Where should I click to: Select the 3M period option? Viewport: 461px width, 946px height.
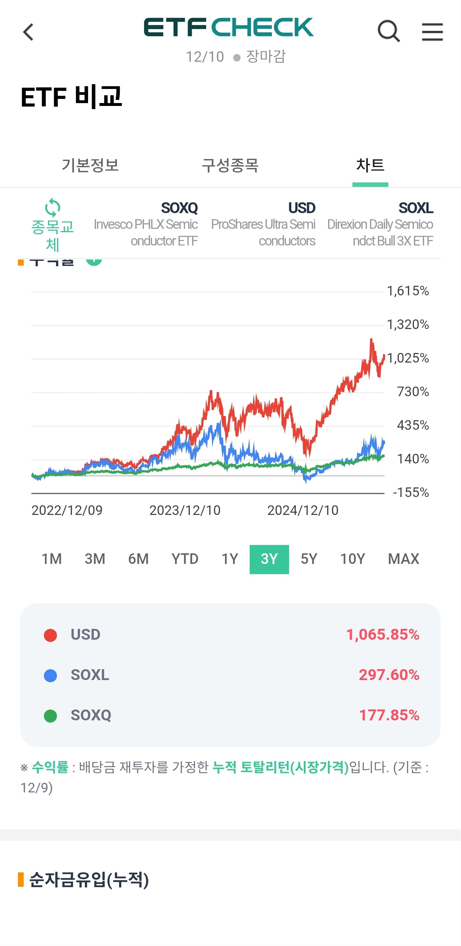[x=95, y=559]
